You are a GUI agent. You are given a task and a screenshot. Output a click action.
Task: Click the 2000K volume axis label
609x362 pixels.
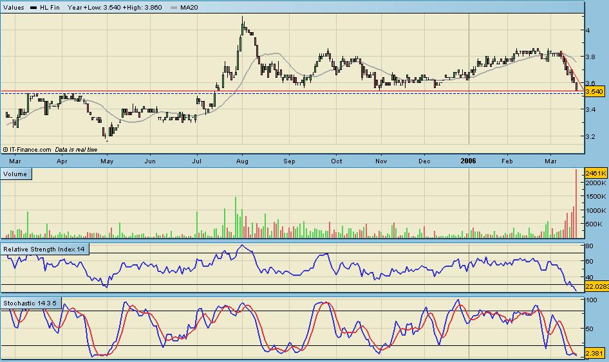click(x=596, y=183)
